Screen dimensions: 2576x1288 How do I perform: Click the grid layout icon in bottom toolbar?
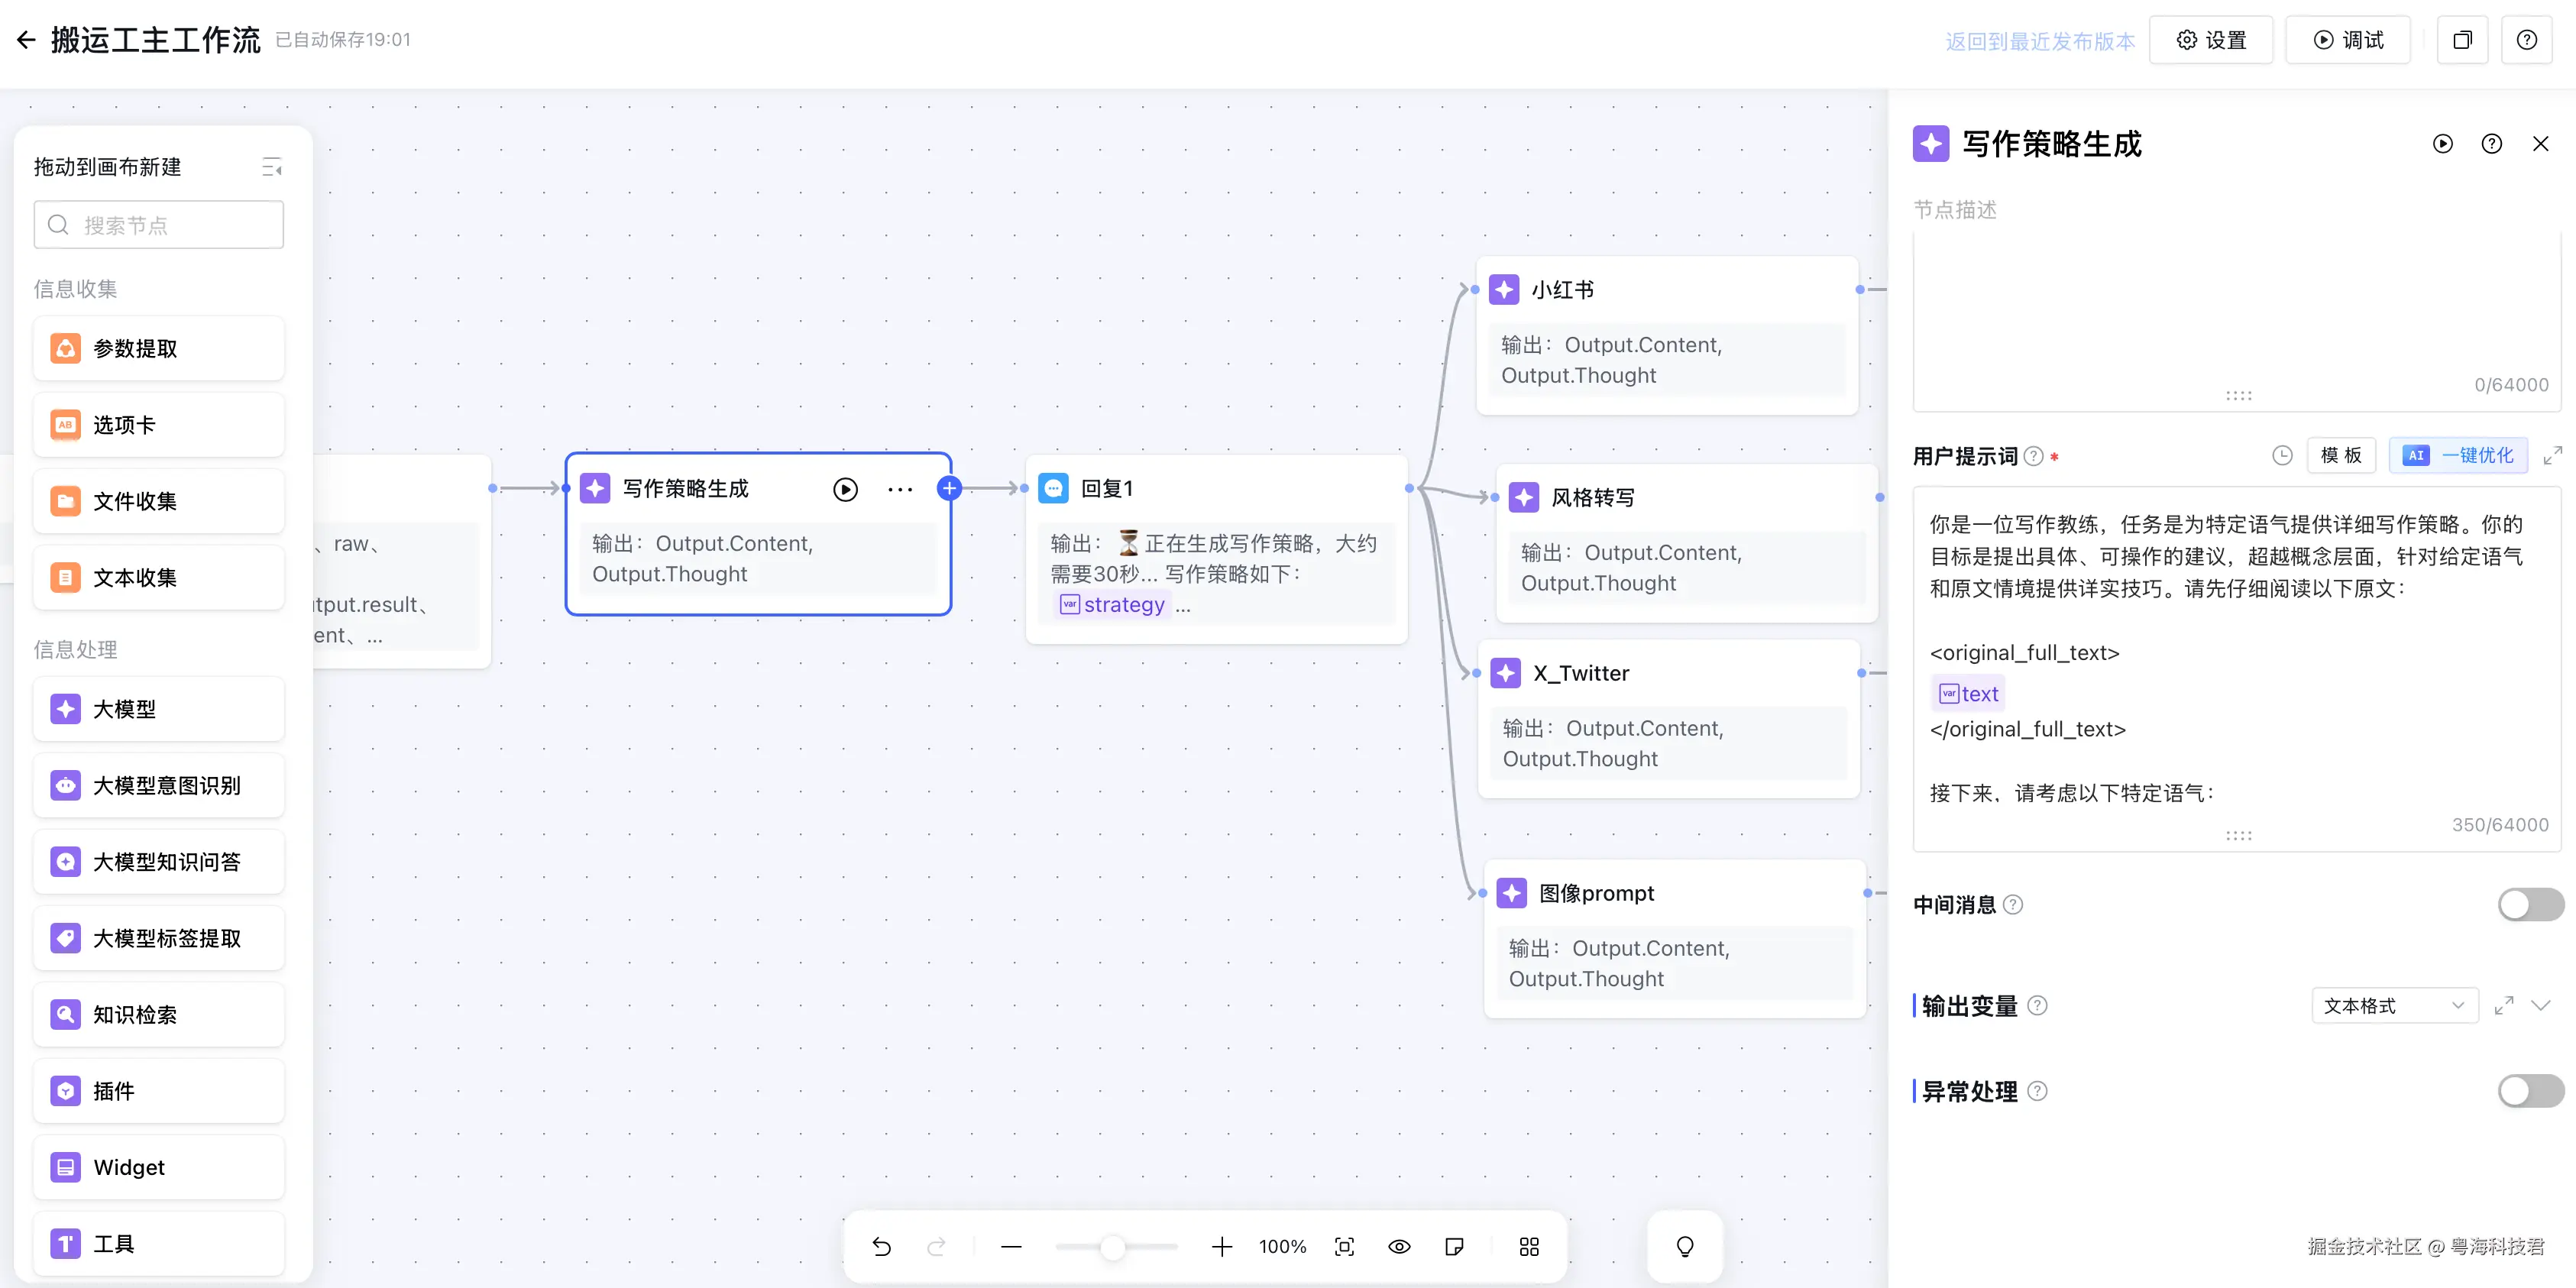[x=1529, y=1246]
